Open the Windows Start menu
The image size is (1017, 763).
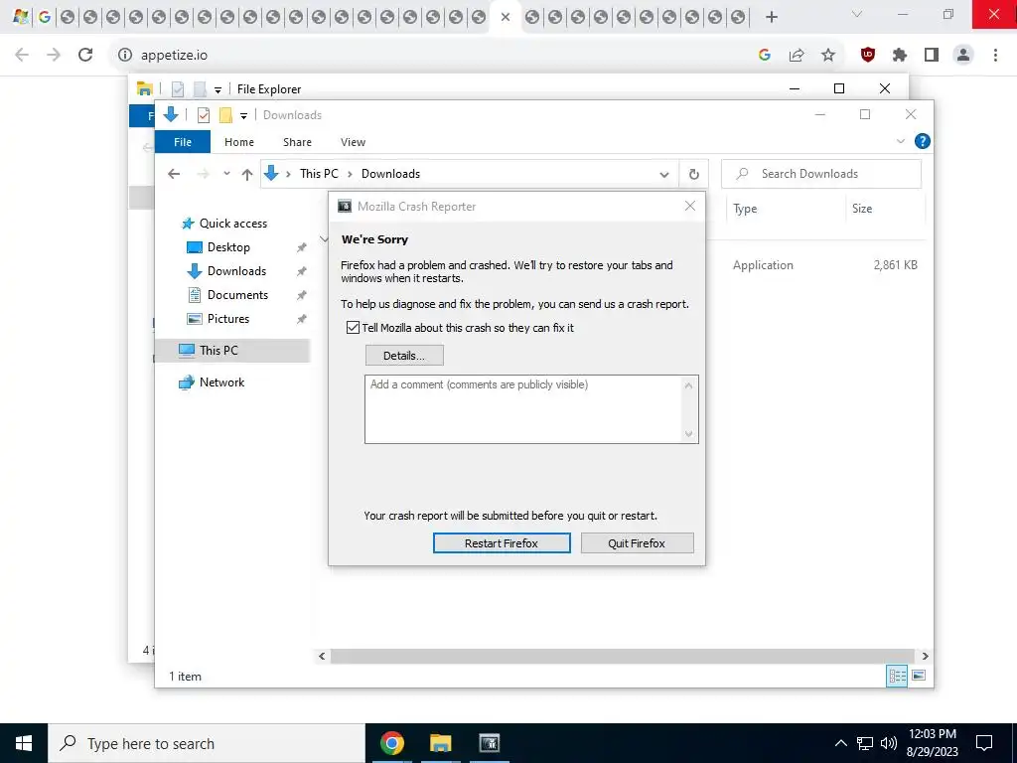24,743
